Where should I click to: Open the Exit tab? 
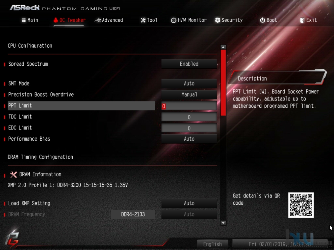[308, 20]
